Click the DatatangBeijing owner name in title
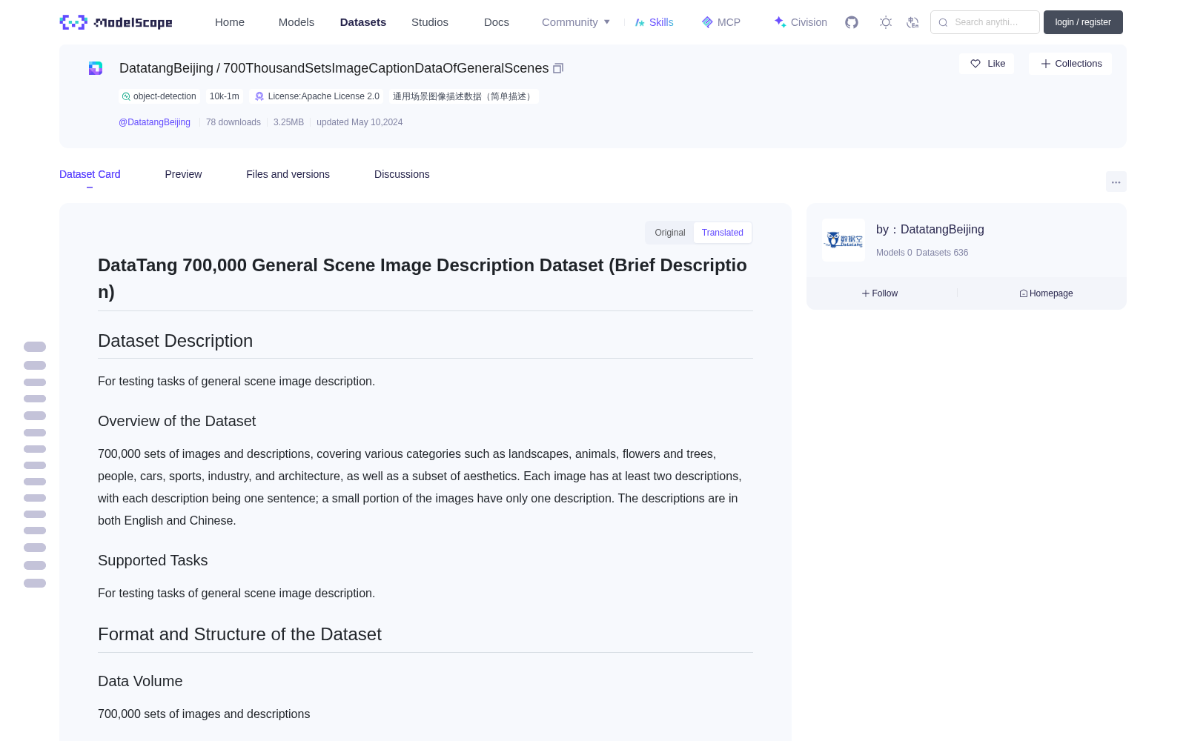Screen dimensions: 1186x741 pos(166,68)
